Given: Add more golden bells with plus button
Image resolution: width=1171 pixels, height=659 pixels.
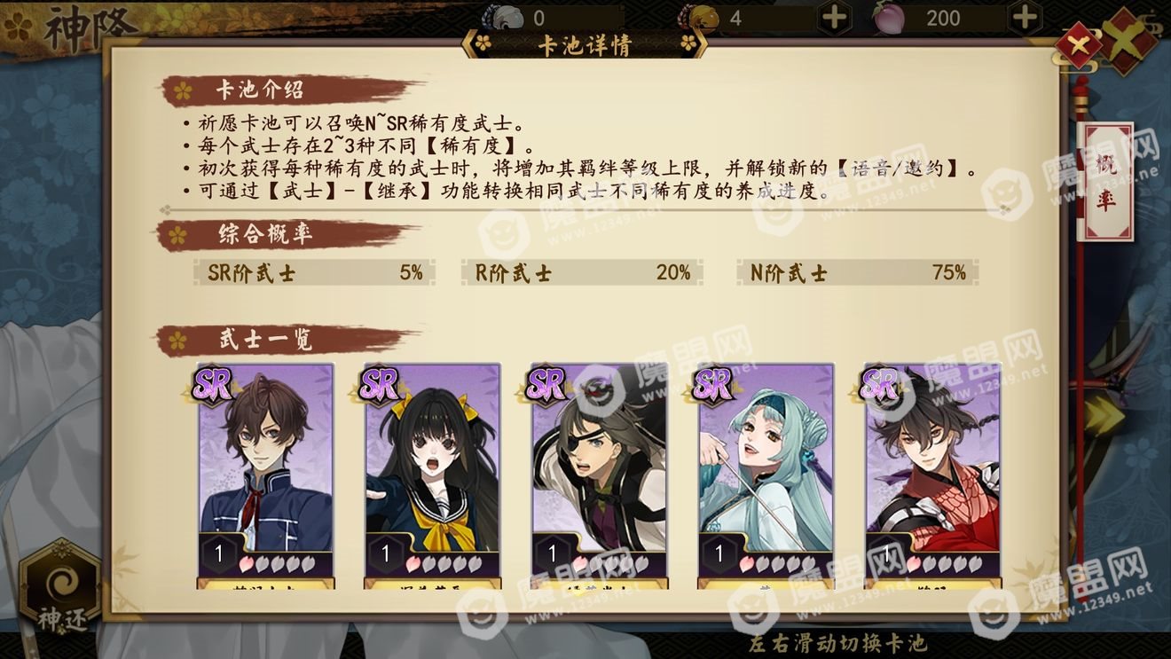Looking at the screenshot, I should pyautogui.click(x=836, y=18).
